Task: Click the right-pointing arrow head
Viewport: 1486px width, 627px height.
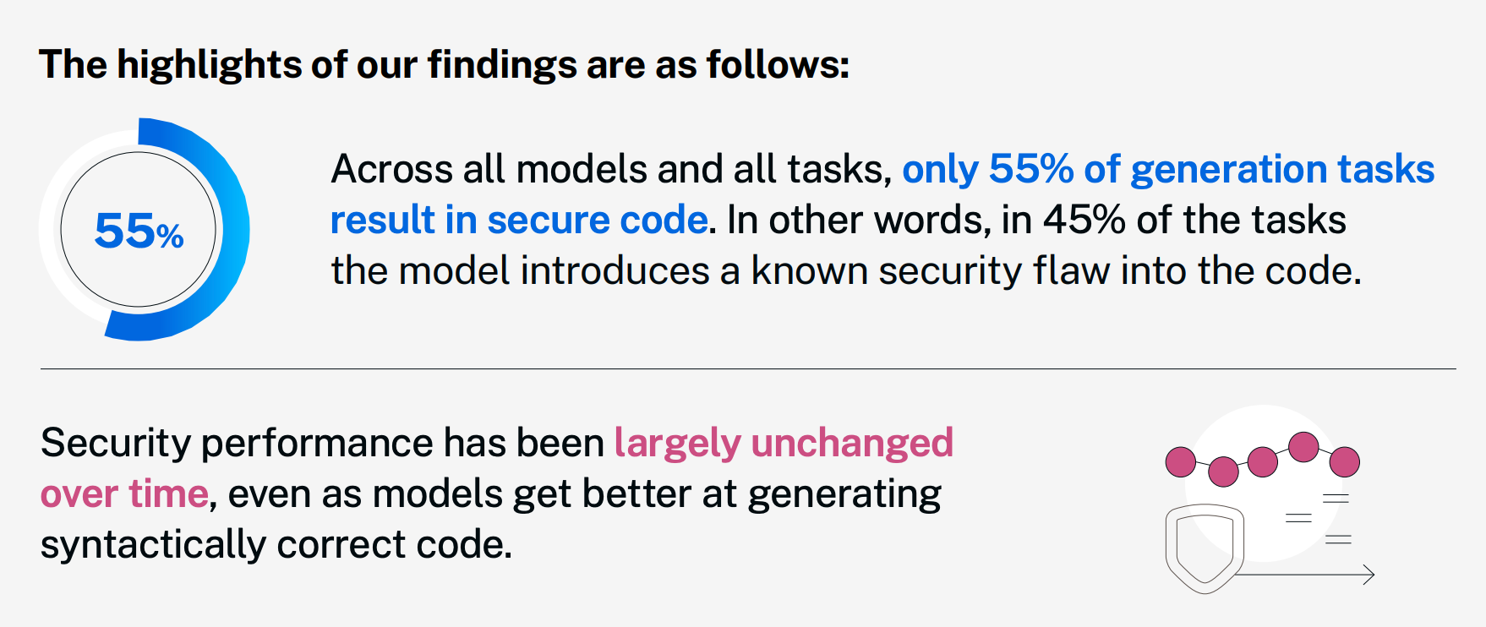Action: coord(1369,575)
